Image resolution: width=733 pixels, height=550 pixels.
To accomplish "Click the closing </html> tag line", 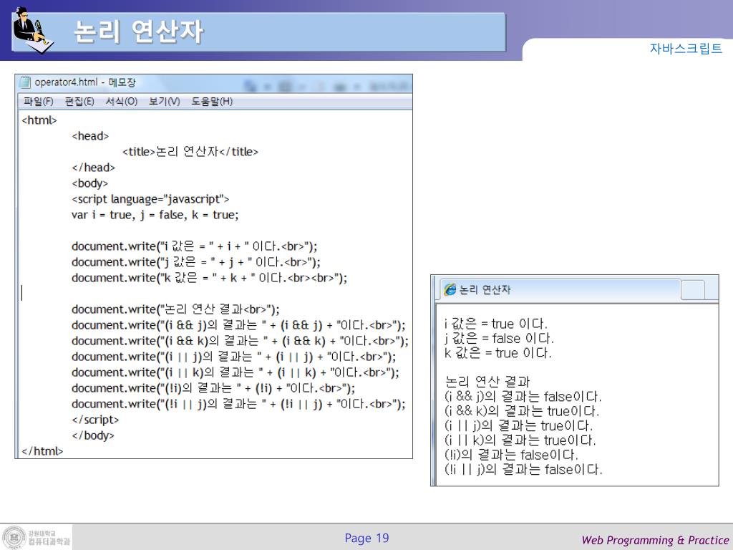I will point(42,451).
